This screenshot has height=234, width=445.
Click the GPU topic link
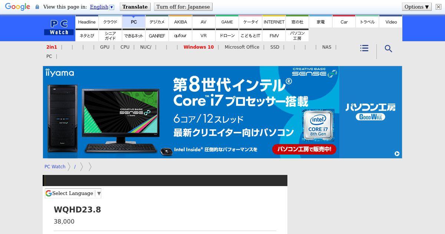click(x=105, y=47)
